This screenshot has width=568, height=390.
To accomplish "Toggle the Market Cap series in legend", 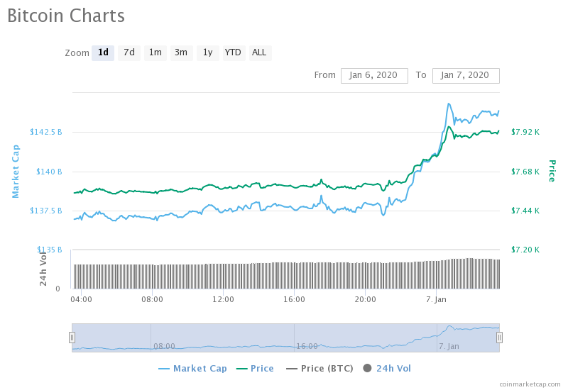I will (192, 368).
